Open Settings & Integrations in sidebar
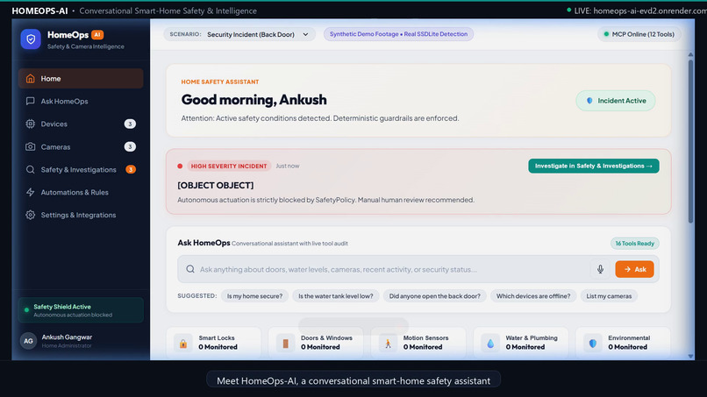Viewport: 707px width, 397px height. [x=81, y=215]
